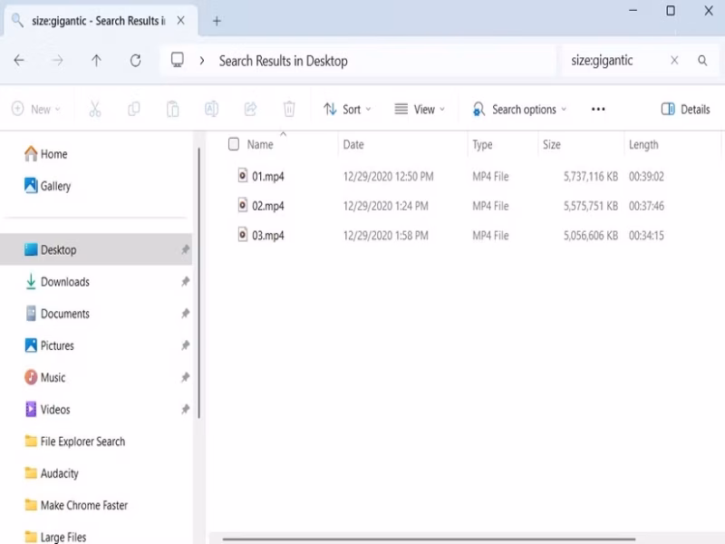The image size is (725, 544).
Task: Open the Search options dropdown
Action: point(519,109)
